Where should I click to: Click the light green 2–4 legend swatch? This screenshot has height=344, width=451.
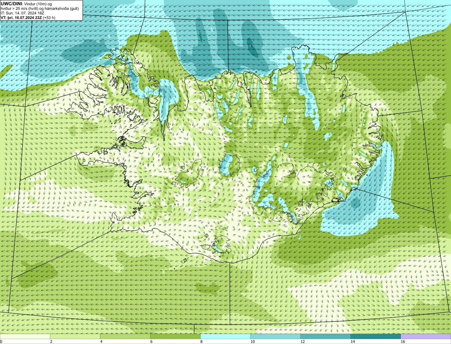75,336
